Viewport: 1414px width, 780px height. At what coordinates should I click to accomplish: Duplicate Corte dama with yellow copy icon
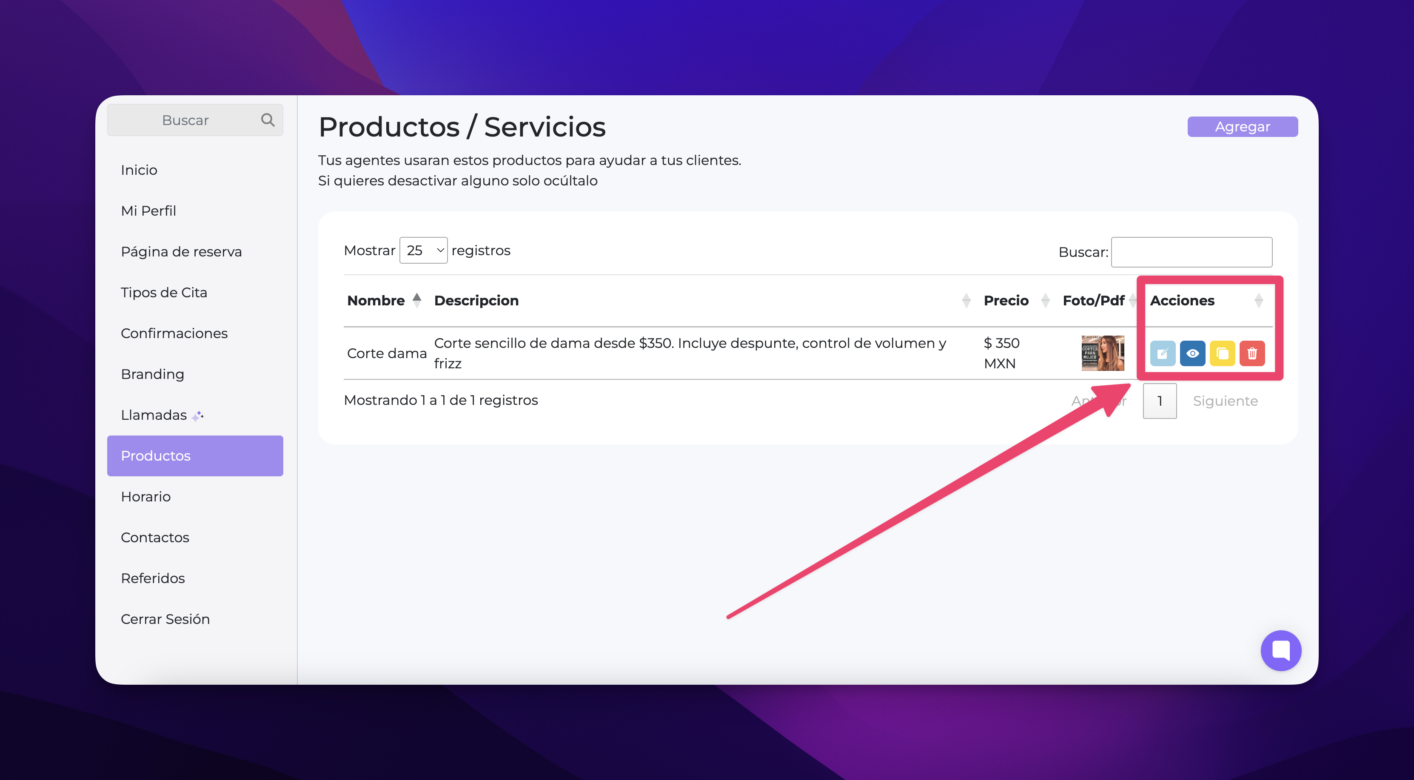pos(1222,353)
